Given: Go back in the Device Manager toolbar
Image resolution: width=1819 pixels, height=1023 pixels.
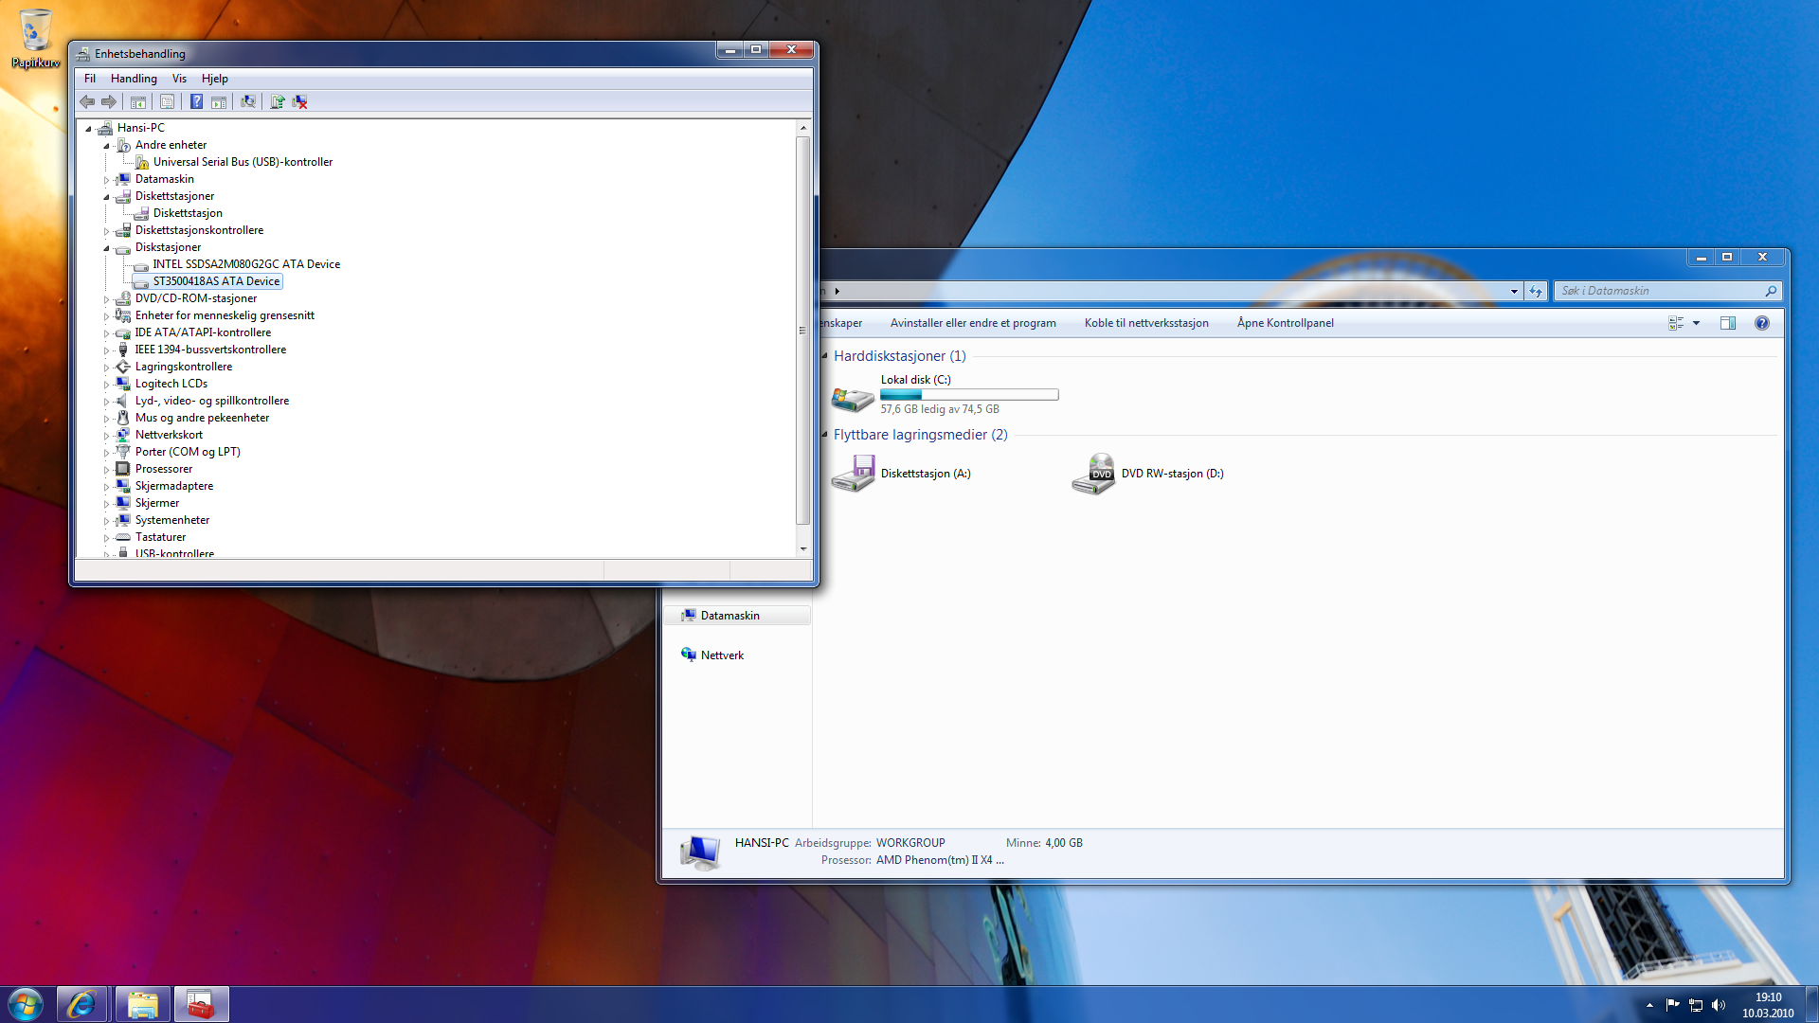Looking at the screenshot, I should pyautogui.click(x=87, y=101).
